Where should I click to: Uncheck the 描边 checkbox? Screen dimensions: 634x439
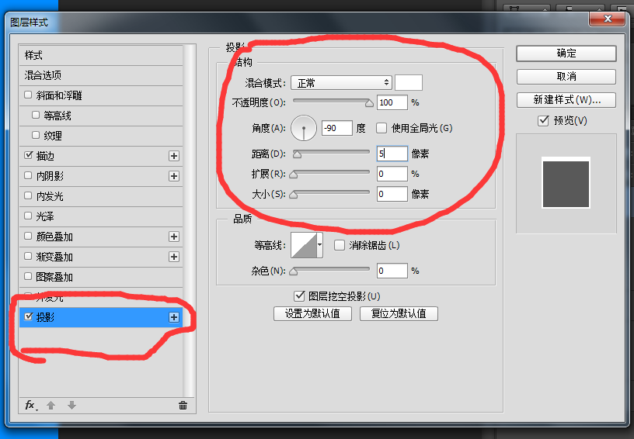click(x=28, y=155)
